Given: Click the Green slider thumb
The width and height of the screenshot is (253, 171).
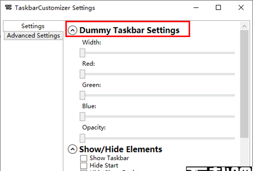Looking at the screenshot, I should pyautogui.click(x=83, y=96).
